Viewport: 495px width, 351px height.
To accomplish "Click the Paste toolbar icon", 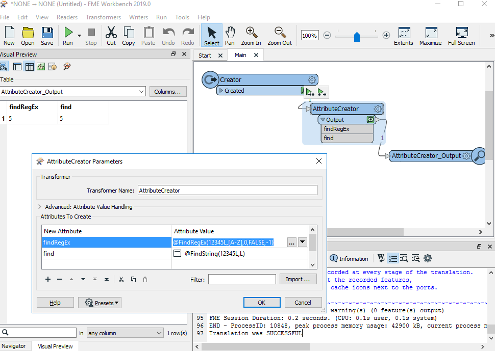I will (x=148, y=36).
